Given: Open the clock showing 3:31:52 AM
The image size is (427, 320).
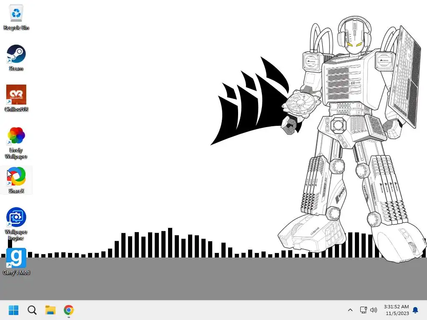Looking at the screenshot, I should 396,310.
